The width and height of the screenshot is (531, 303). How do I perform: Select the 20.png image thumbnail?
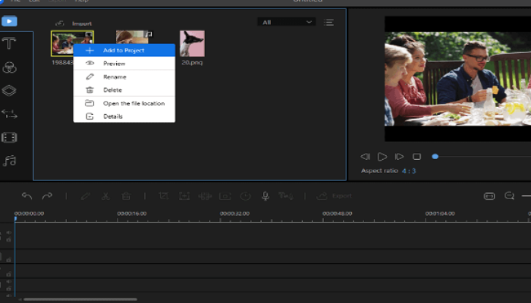click(x=192, y=44)
